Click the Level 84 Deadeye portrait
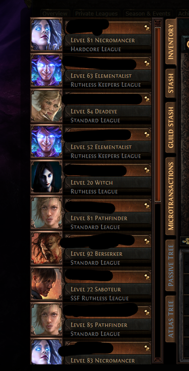The height and width of the screenshot is (371, 189). pos(46,106)
